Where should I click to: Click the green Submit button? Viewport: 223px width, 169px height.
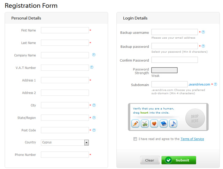coord(179,160)
